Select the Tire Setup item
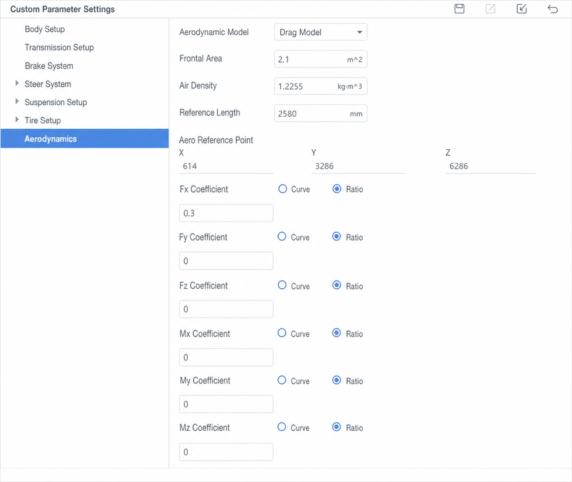The height and width of the screenshot is (482, 572). (x=43, y=120)
